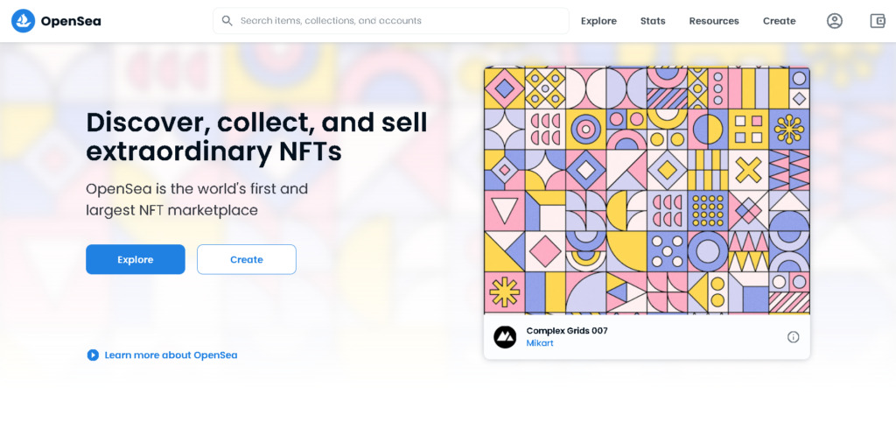Click the blue Explore button
This screenshot has width=896, height=422.
136,260
